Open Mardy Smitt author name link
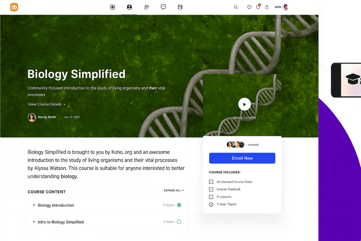Viewport: 361px width, 241px height. click(x=47, y=117)
